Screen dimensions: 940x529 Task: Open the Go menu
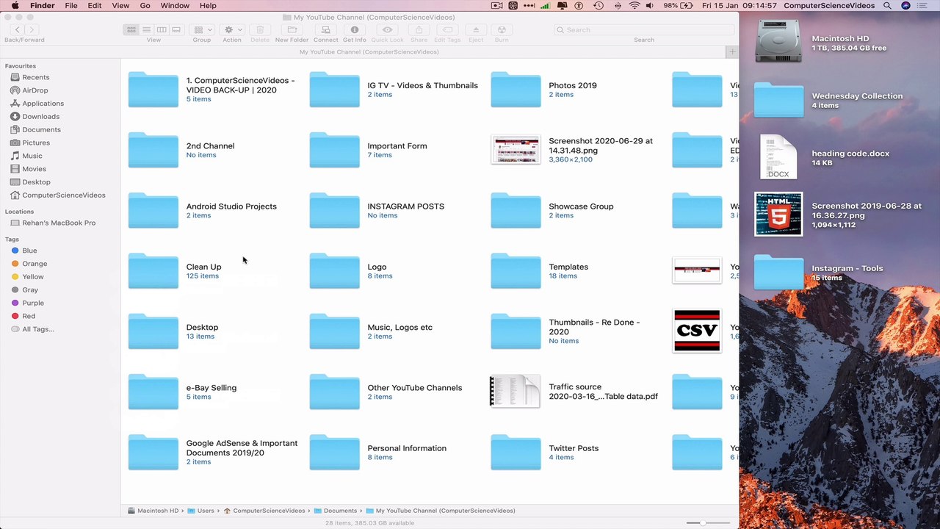(145, 5)
